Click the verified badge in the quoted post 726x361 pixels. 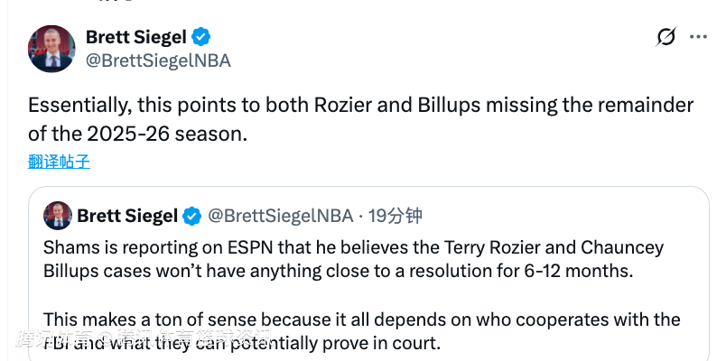click(x=192, y=216)
